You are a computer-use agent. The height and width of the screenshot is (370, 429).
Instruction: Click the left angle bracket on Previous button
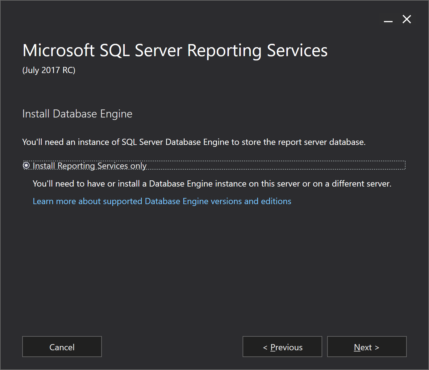[x=265, y=347]
